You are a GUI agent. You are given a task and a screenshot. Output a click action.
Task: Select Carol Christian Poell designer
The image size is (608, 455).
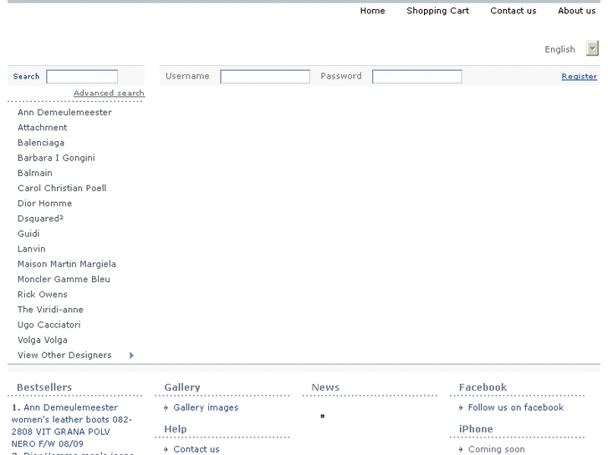pyautogui.click(x=62, y=188)
